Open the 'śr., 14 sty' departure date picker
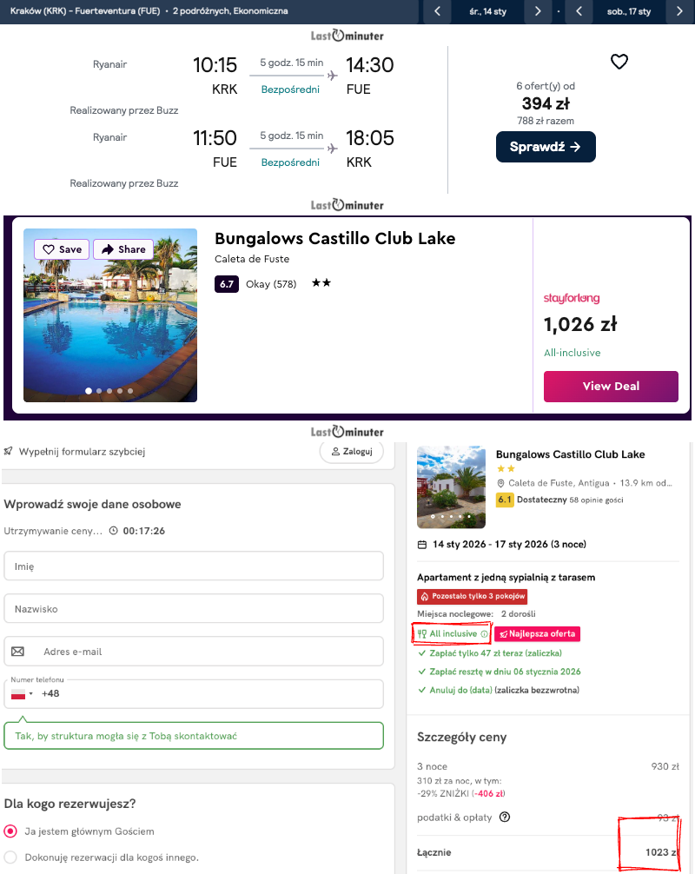 pyautogui.click(x=488, y=11)
